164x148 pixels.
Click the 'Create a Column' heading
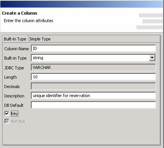tap(20, 13)
